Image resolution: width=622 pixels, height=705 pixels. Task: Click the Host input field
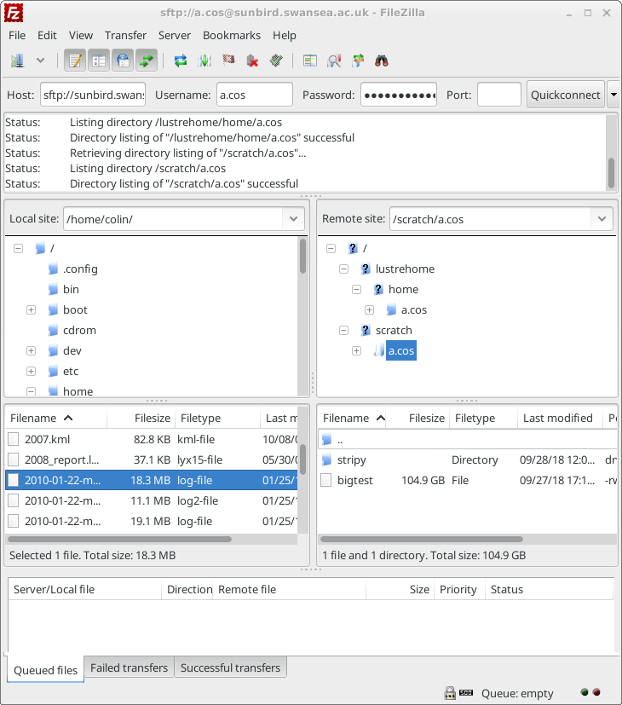(93, 95)
